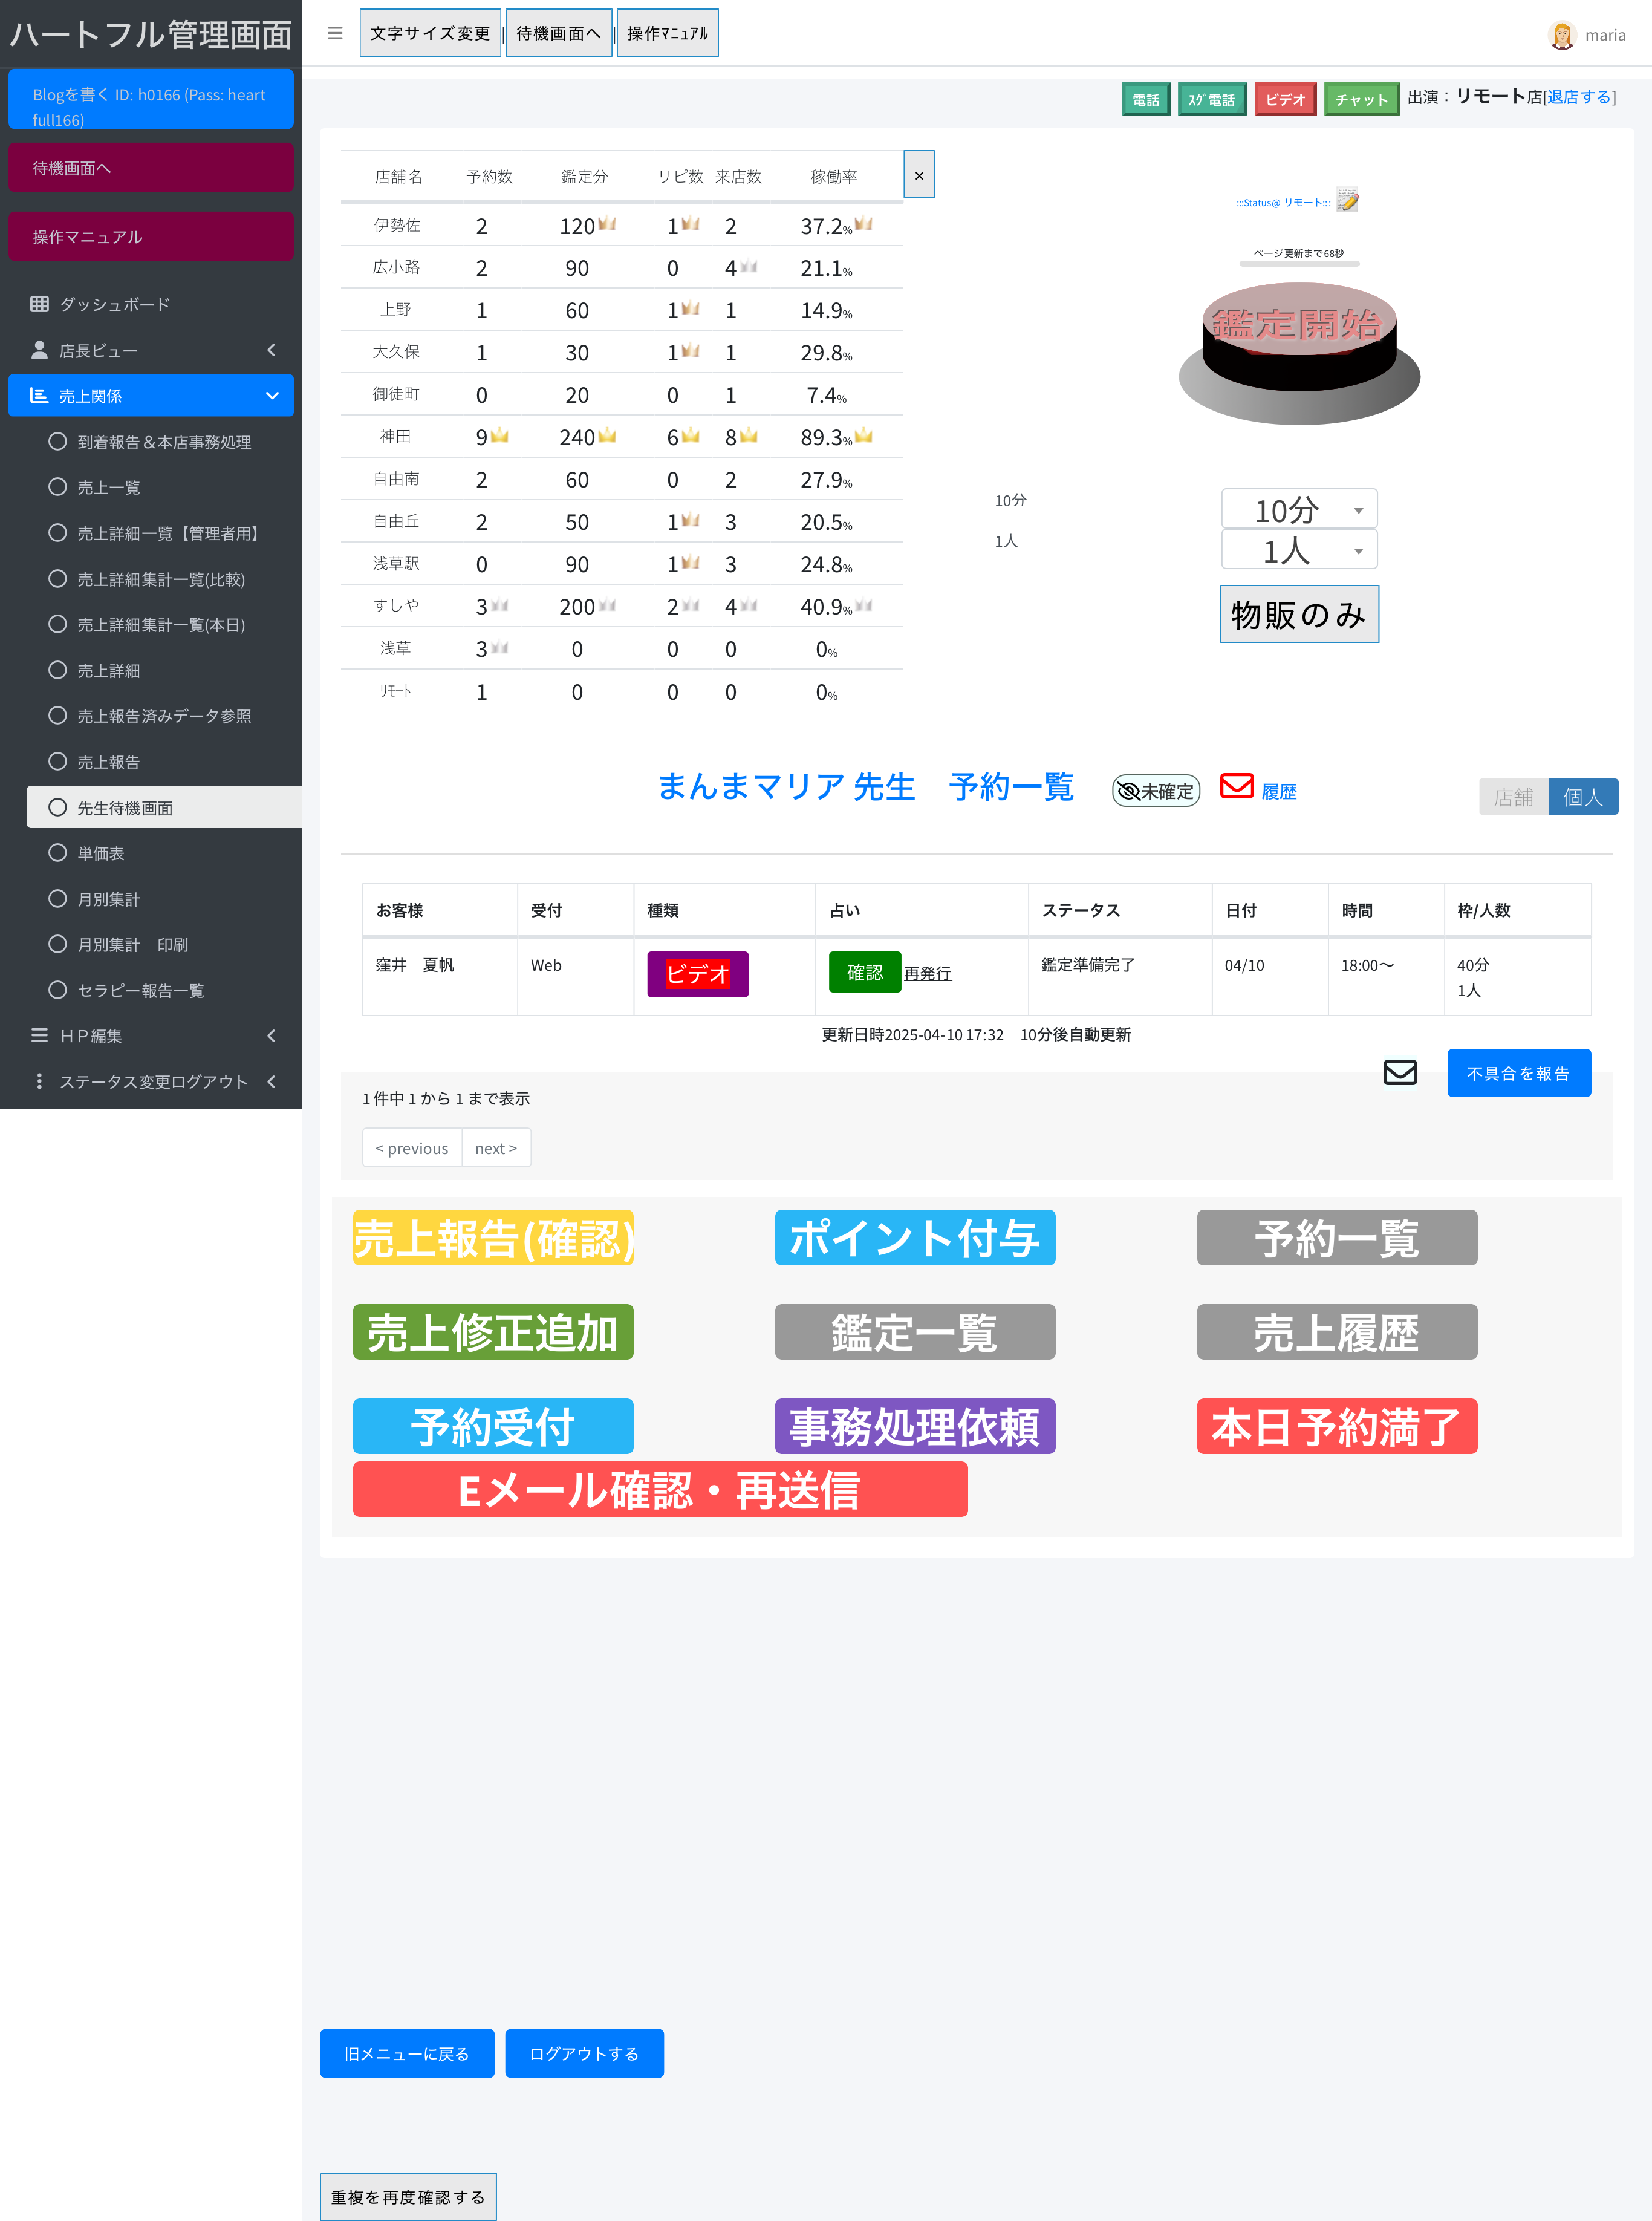Click the purple ビデオ type badge

[697, 974]
